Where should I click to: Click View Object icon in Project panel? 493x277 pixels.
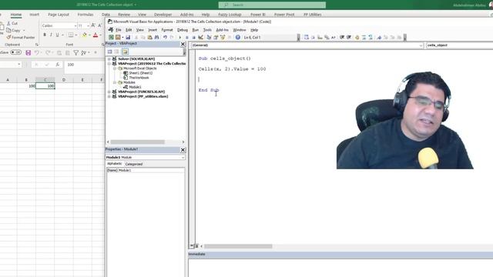pyautogui.click(x=117, y=52)
